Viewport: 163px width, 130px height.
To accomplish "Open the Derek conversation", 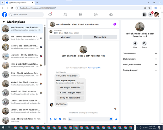I will pos(22,111).
